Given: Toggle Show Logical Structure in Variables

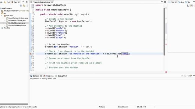Looking at the screenshot, I should [191, 5].
